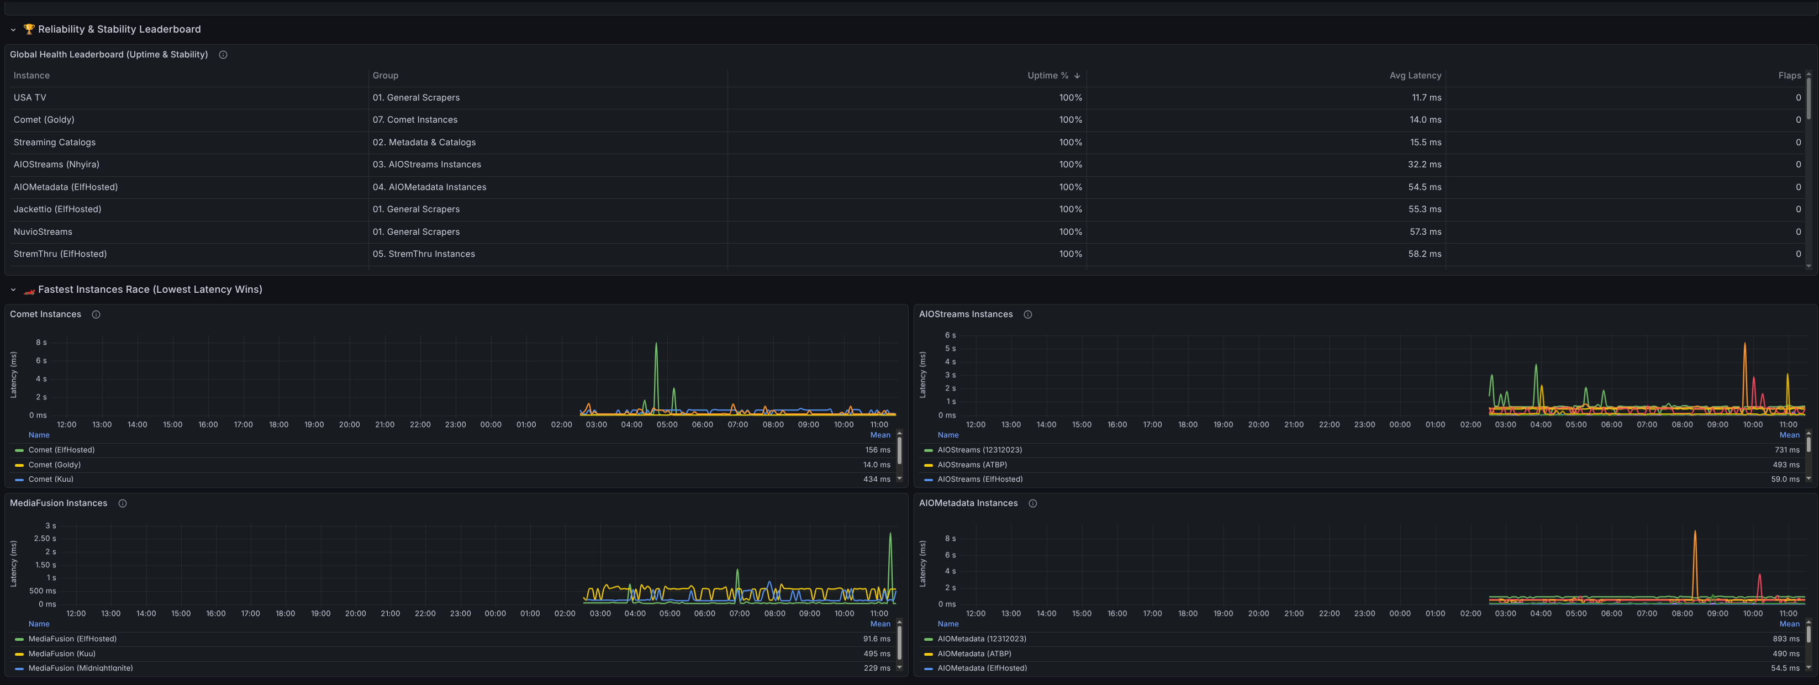Collapse the Reliability & Stability Leaderboard row

pos(13,30)
